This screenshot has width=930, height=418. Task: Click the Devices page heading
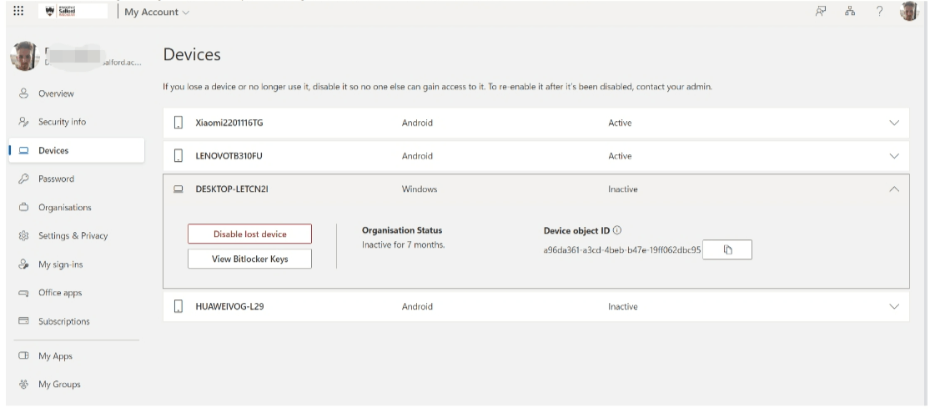(192, 54)
